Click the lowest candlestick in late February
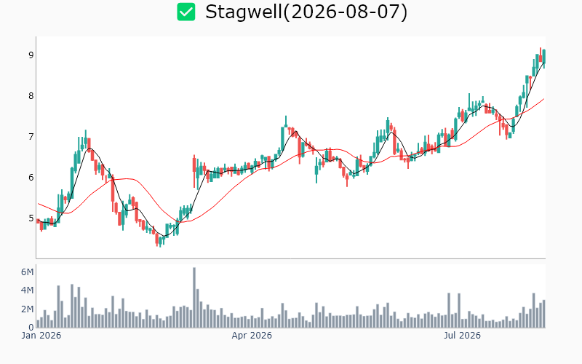The height and width of the screenshot is (364, 582). pyautogui.click(x=160, y=240)
